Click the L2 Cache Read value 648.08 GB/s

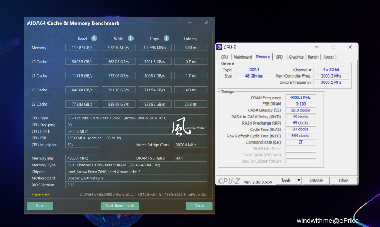click(x=82, y=90)
